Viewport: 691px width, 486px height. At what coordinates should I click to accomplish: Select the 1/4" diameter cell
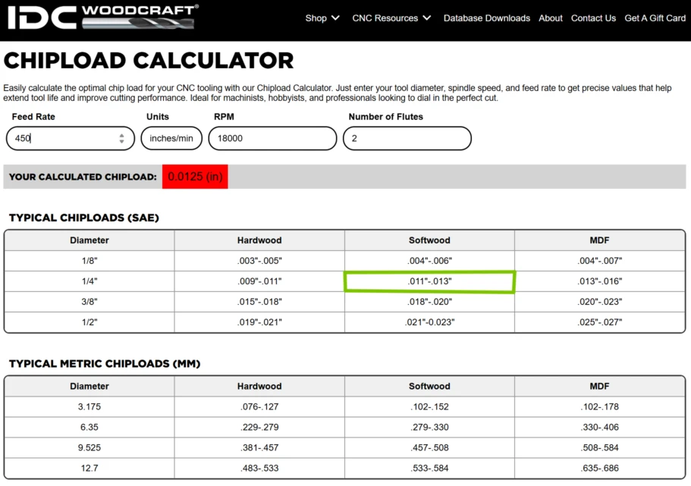click(x=90, y=281)
